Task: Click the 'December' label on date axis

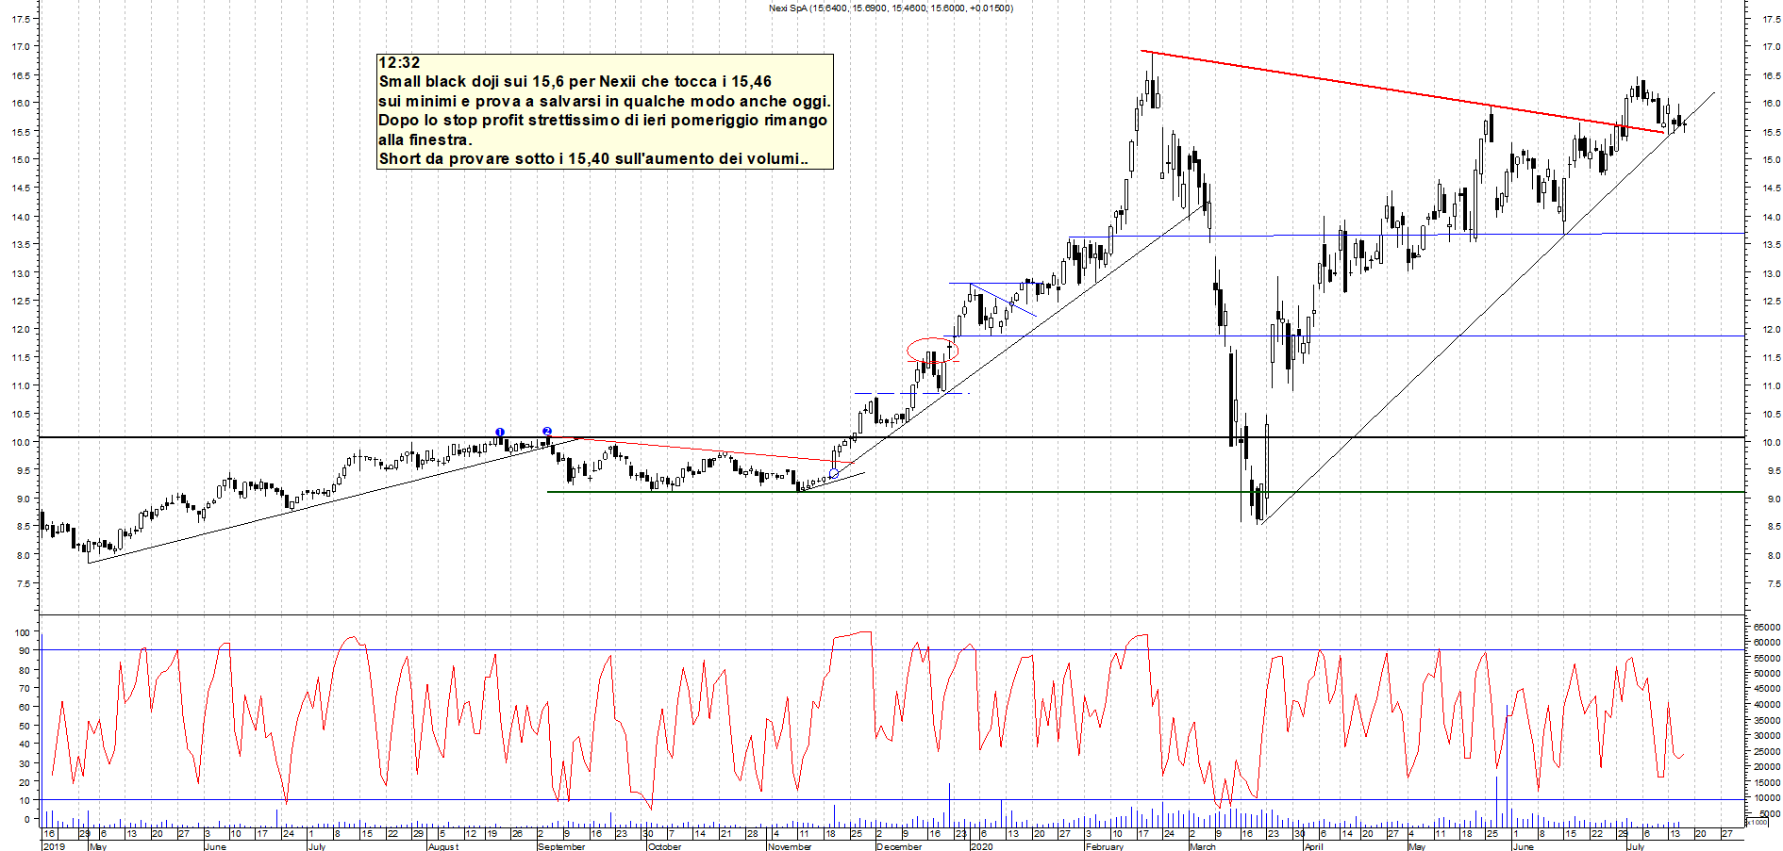Action: [899, 846]
